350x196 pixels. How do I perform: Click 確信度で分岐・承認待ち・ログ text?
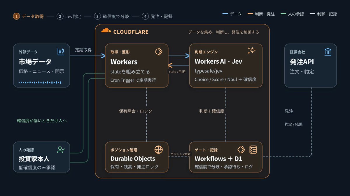click(x=224, y=167)
